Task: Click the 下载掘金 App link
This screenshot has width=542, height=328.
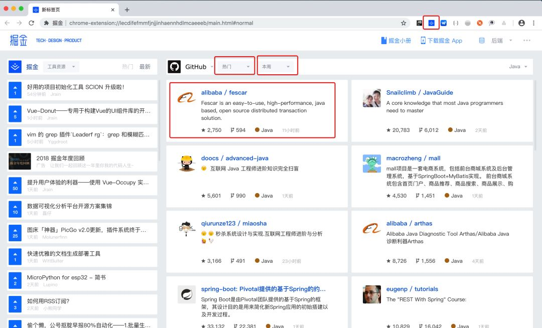Action: 441,41
